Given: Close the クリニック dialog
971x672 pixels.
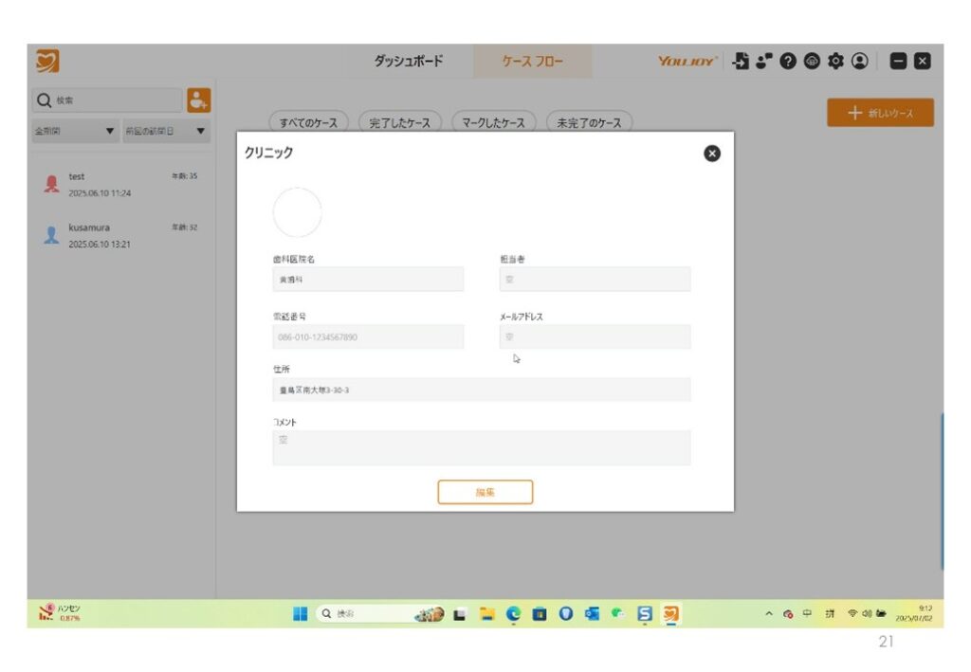Looking at the screenshot, I should point(712,154).
